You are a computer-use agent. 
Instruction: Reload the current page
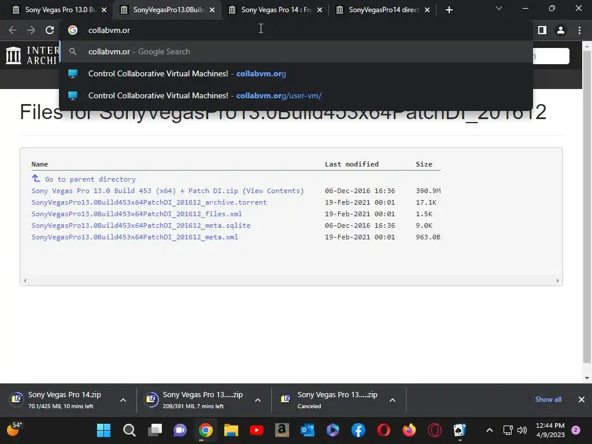click(x=50, y=30)
